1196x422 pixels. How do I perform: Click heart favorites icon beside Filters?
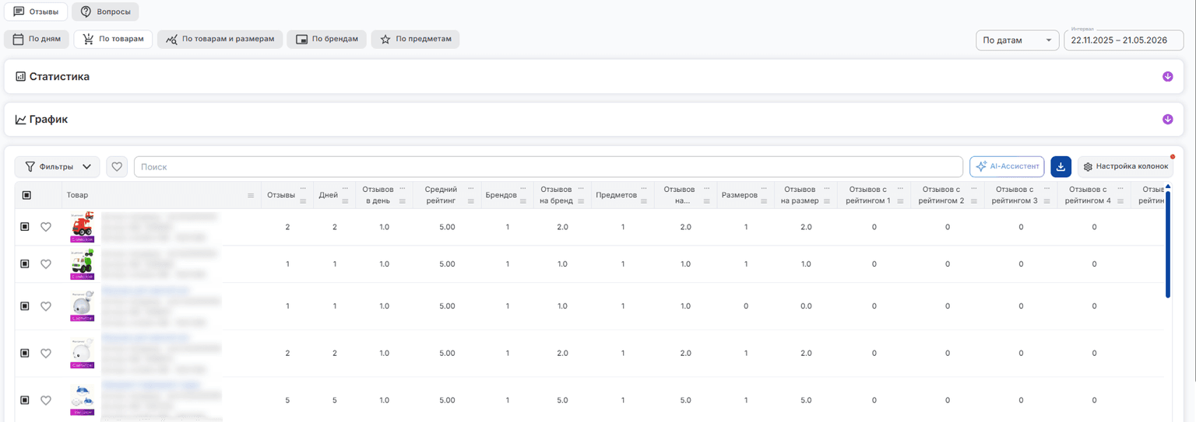point(117,166)
